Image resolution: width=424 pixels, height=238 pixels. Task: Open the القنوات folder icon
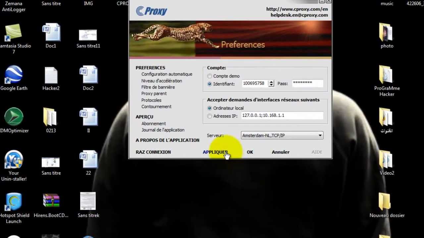click(386, 117)
